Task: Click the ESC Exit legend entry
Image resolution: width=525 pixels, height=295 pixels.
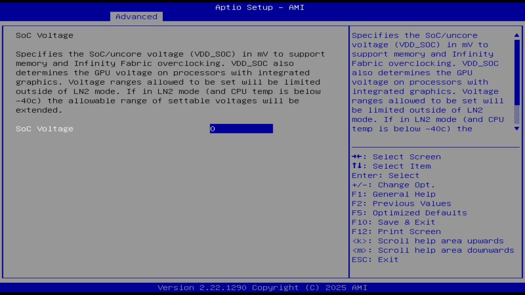Action: click(x=375, y=259)
